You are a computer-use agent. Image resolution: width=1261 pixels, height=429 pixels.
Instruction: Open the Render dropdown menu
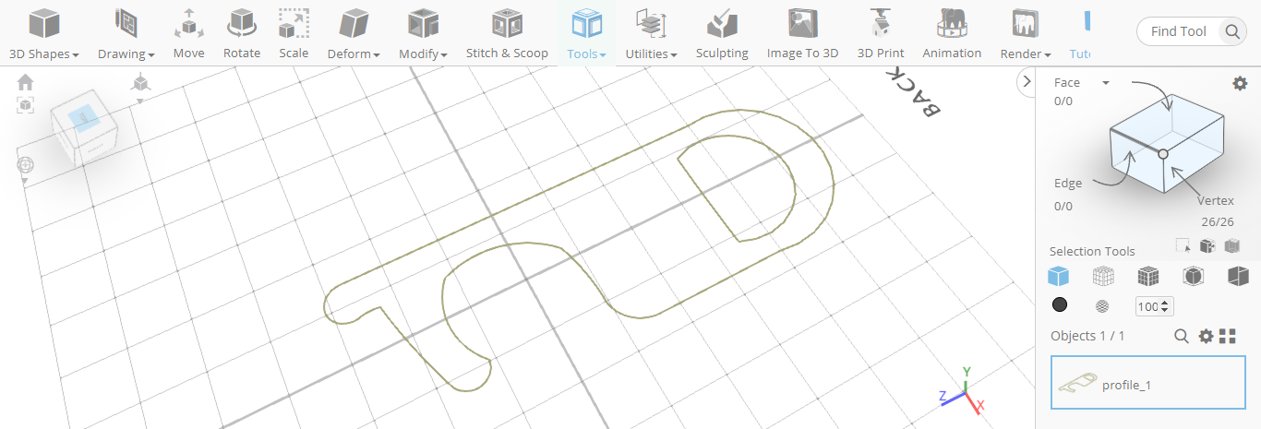point(1026,33)
